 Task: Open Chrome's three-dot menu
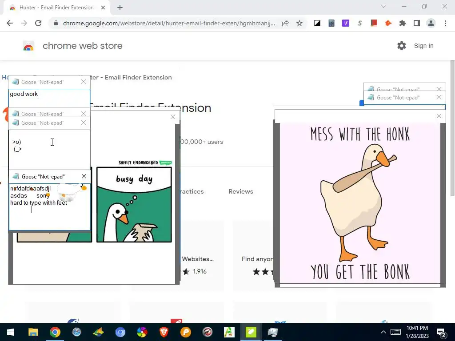pos(445,23)
